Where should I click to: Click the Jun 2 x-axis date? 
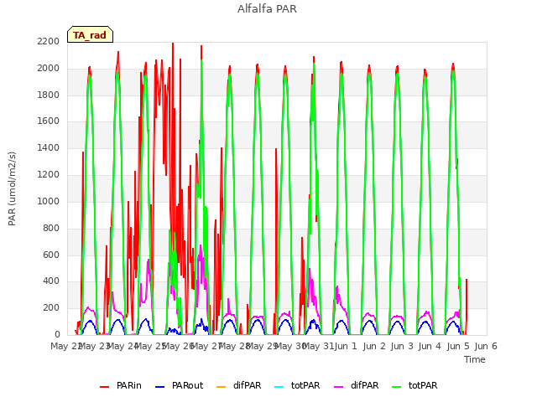tap(374, 346)
